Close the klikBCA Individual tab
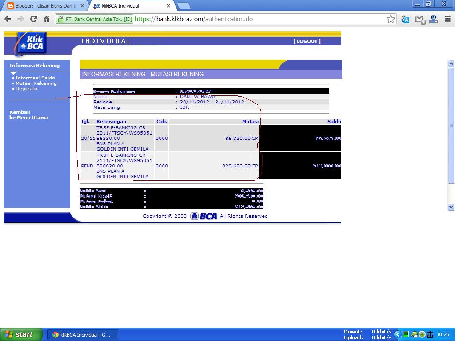Image resolution: width=455 pixels, height=341 pixels. pyautogui.click(x=168, y=6)
